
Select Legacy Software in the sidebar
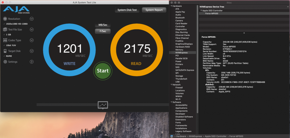(x=183, y=131)
